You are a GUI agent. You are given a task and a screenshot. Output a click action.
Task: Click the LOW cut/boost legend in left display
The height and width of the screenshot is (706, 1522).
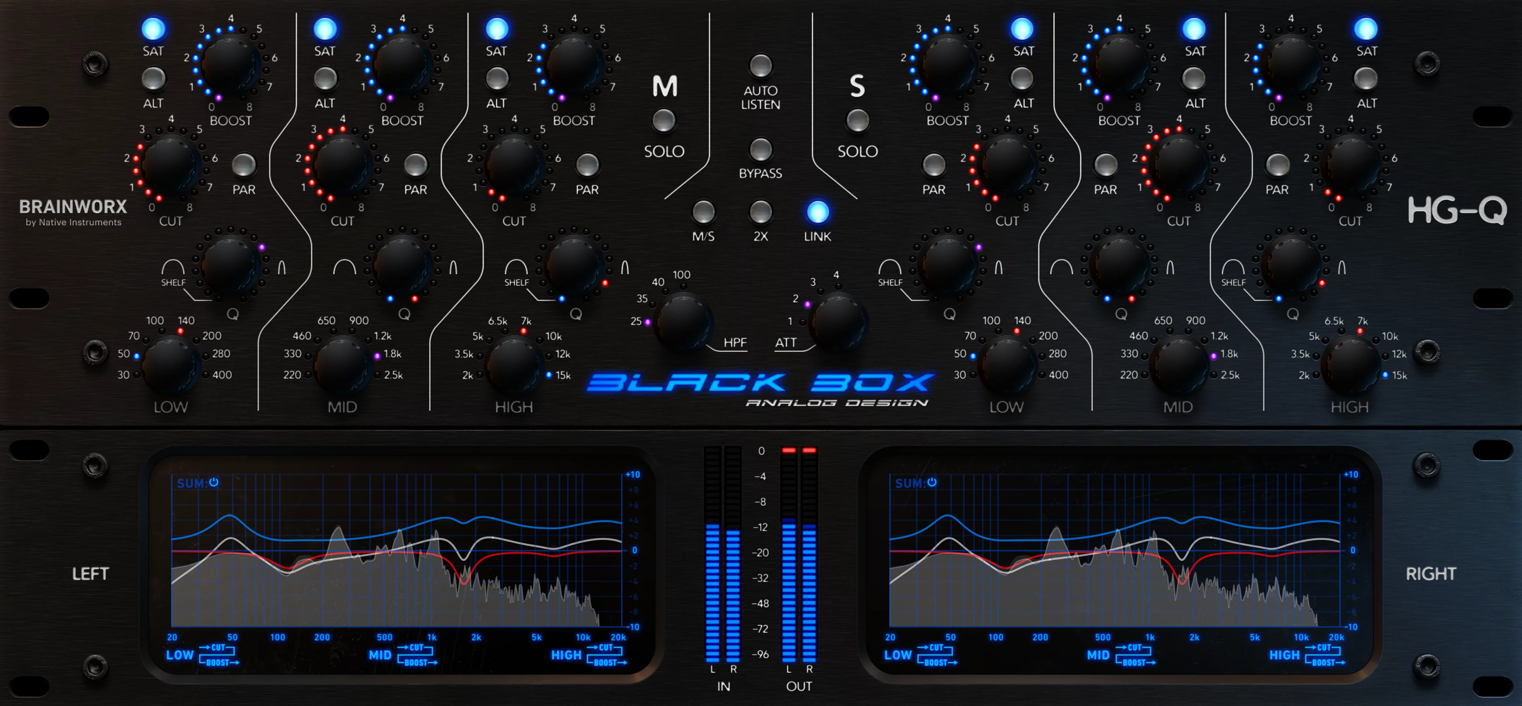click(x=204, y=655)
